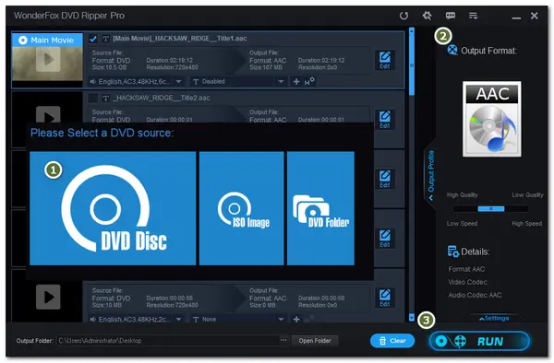Uncheck the Main Movie Title1 checkbox

pyautogui.click(x=93, y=39)
